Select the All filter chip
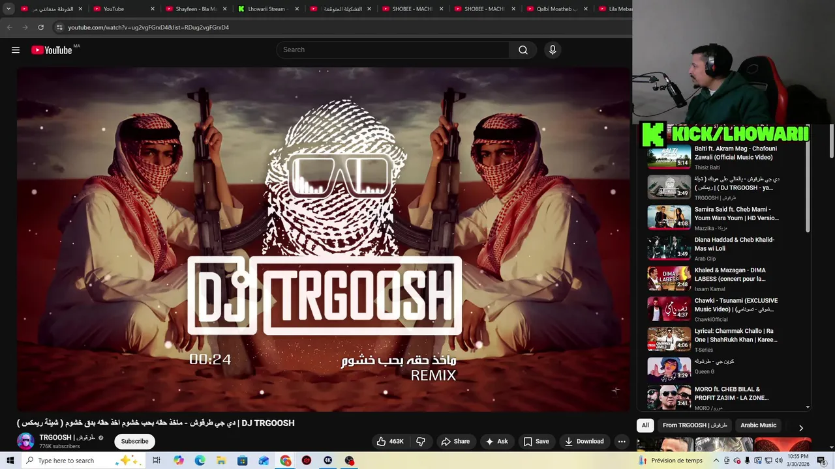835x469 pixels. tap(645, 425)
